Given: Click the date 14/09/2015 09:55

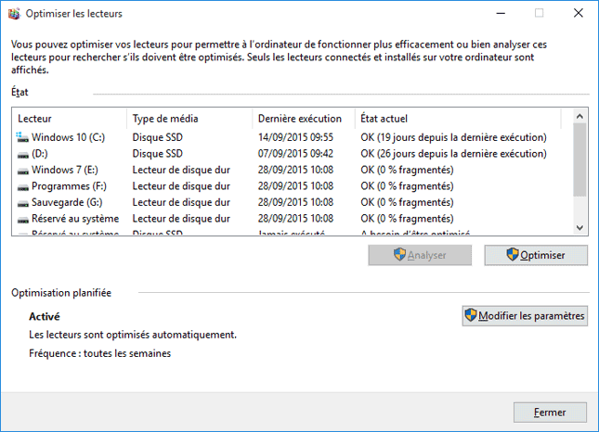Looking at the screenshot, I should 295,137.
